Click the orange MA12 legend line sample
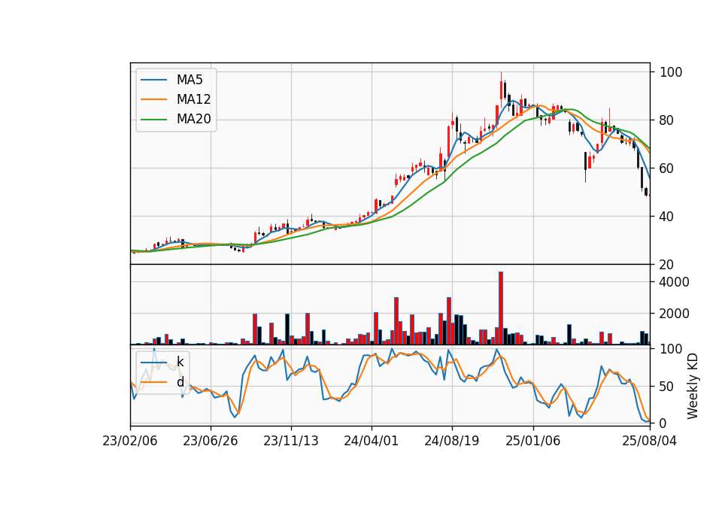The width and height of the screenshot is (722, 519). coord(153,99)
